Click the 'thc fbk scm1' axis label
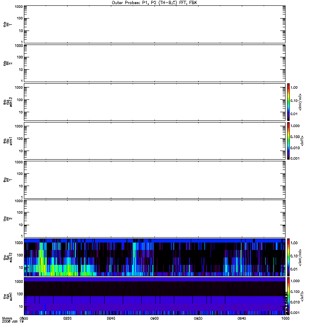The image size is (309, 330). tap(7, 296)
